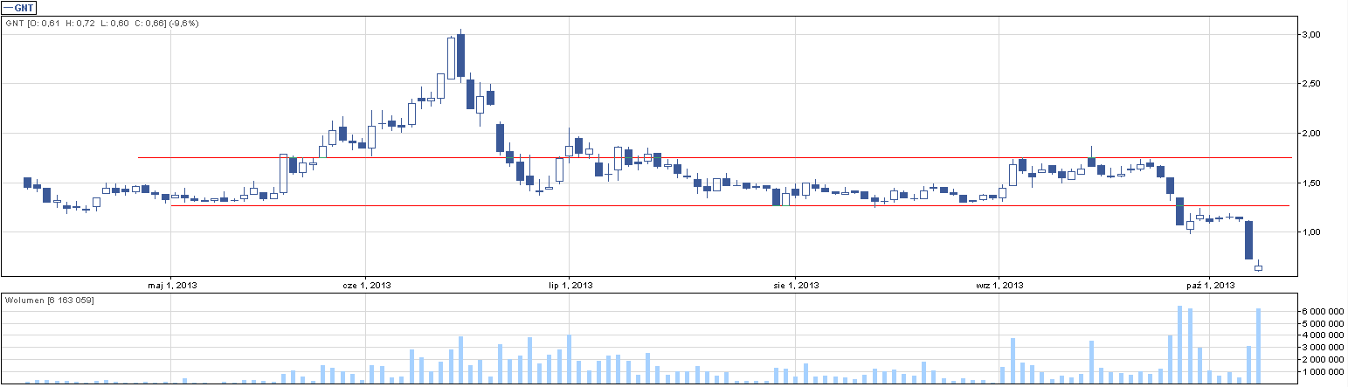
Task: Click the 4 000 000 volume axis label
Action: click(1322, 335)
